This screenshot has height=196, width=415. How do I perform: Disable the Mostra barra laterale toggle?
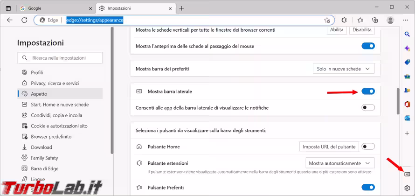pyautogui.click(x=368, y=91)
